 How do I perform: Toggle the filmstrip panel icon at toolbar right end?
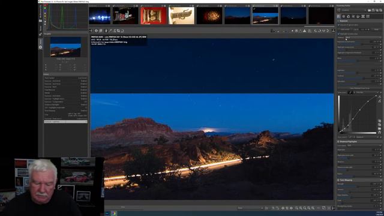(334, 31)
